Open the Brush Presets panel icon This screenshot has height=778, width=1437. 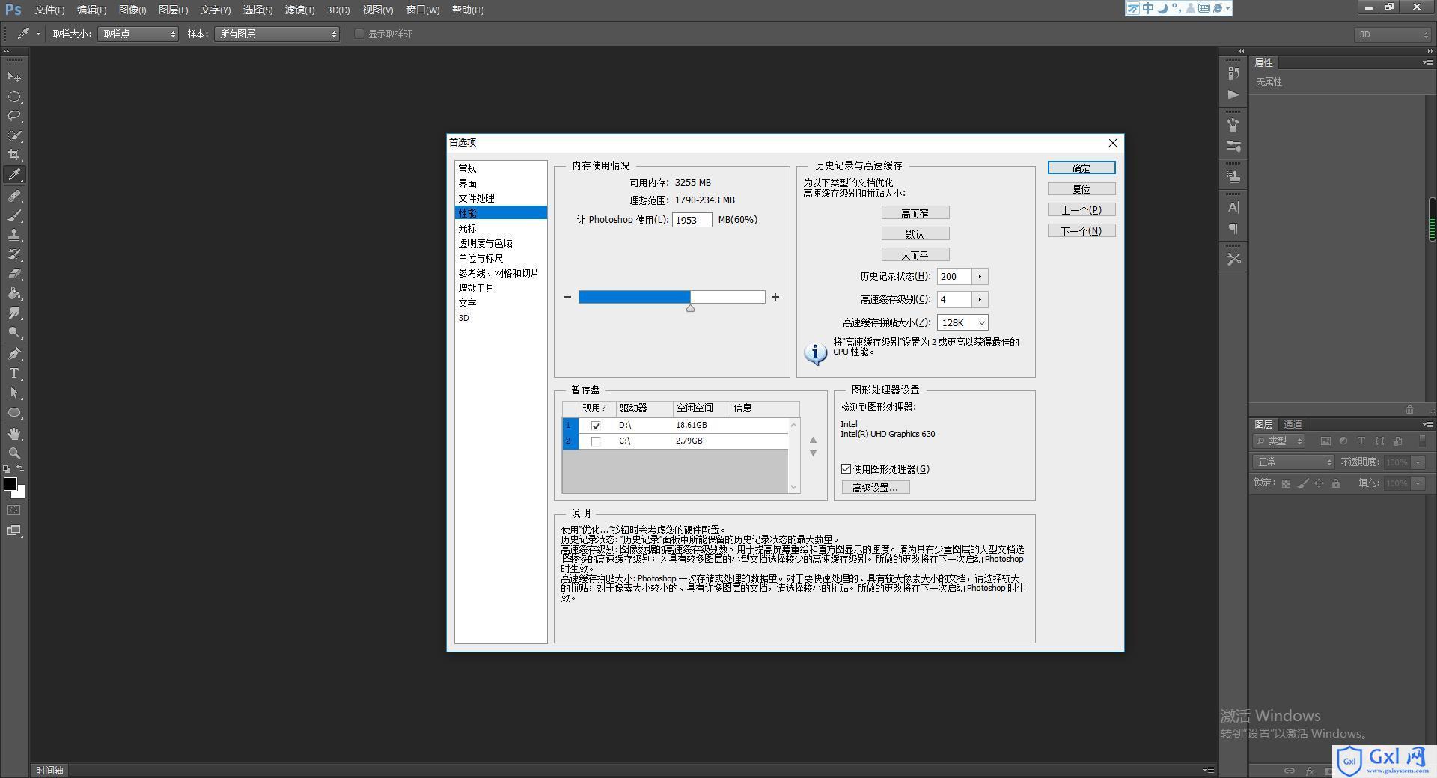point(1233,125)
